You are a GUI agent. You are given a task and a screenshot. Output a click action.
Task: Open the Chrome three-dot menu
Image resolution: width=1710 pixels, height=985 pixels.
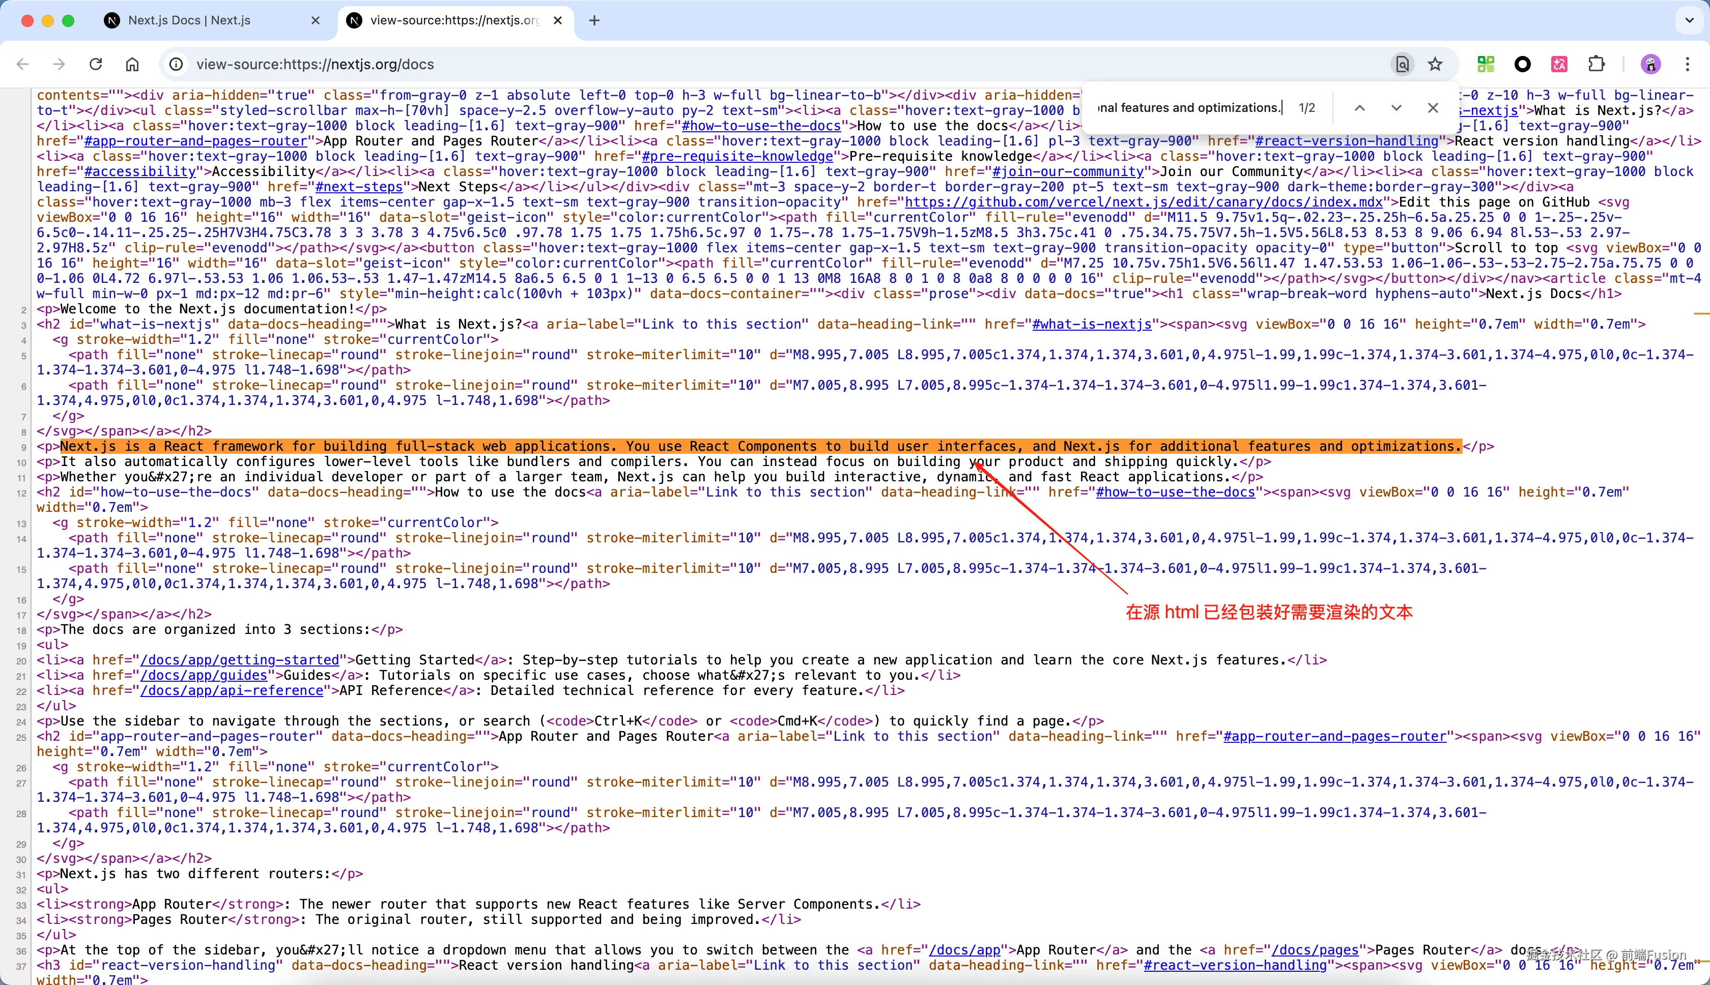[1687, 64]
